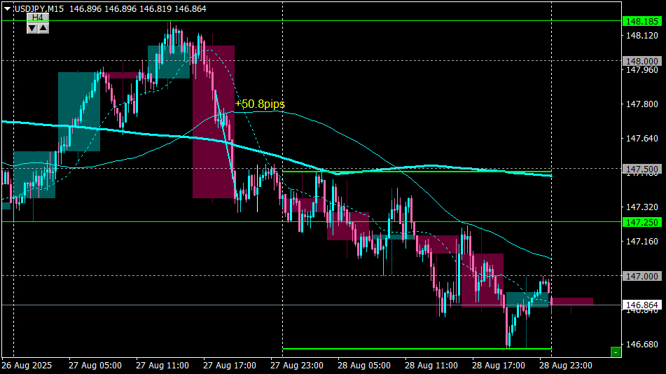Open the chart menu triangle beside USDJPY,M15
The image size is (666, 374).
[7, 9]
